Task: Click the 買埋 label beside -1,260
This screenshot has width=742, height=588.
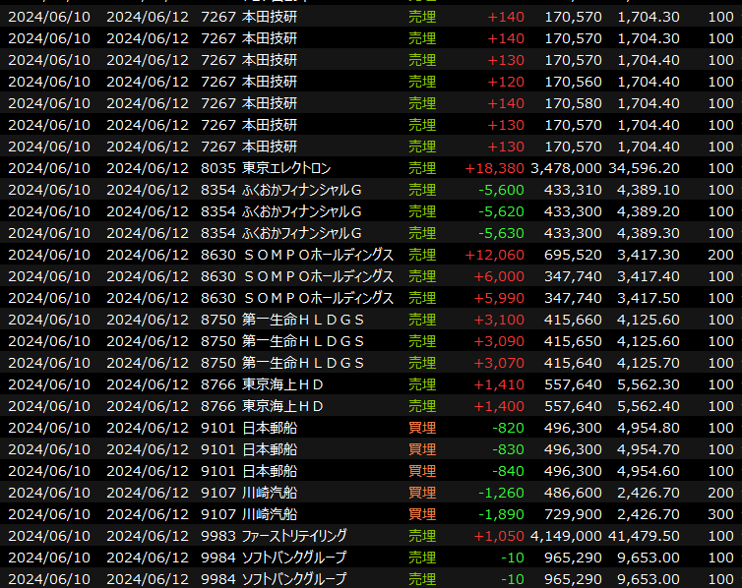Action: coord(422,493)
